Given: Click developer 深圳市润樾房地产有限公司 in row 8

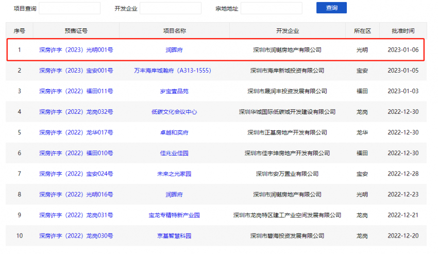Looking at the screenshot, I should coord(287,195).
